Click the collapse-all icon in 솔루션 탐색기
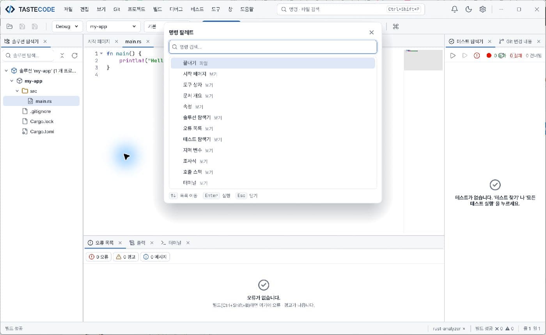 (62, 56)
